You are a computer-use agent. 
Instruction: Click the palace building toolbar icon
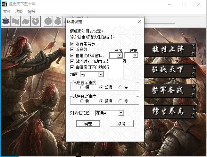coord(6,21)
